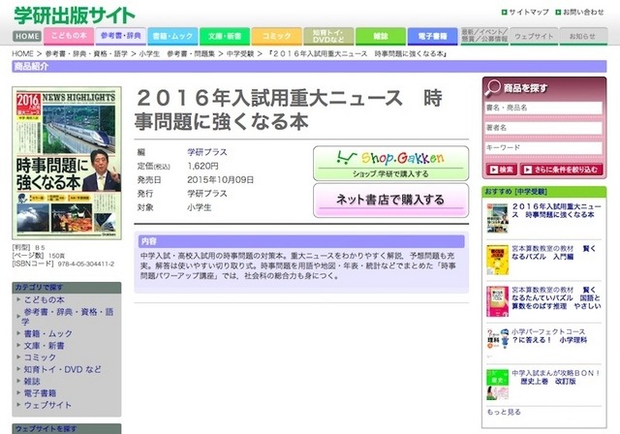Click the magnifying glass search icon
Viewport: 620px width, 434px height.
(493, 88)
